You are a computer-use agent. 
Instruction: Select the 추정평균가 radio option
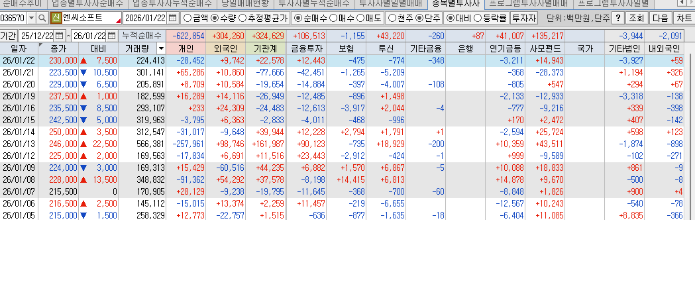pos(242,18)
